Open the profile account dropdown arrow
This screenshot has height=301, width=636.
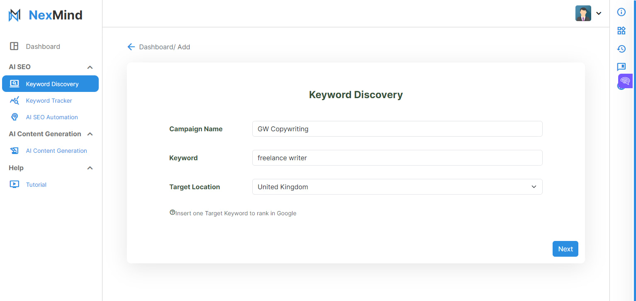(x=599, y=13)
